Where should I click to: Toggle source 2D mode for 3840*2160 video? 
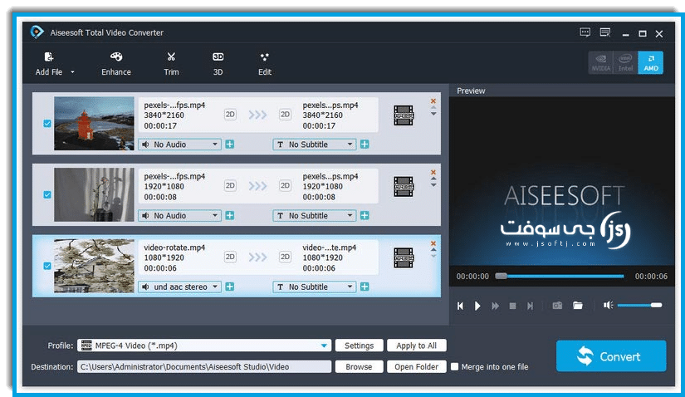(230, 115)
